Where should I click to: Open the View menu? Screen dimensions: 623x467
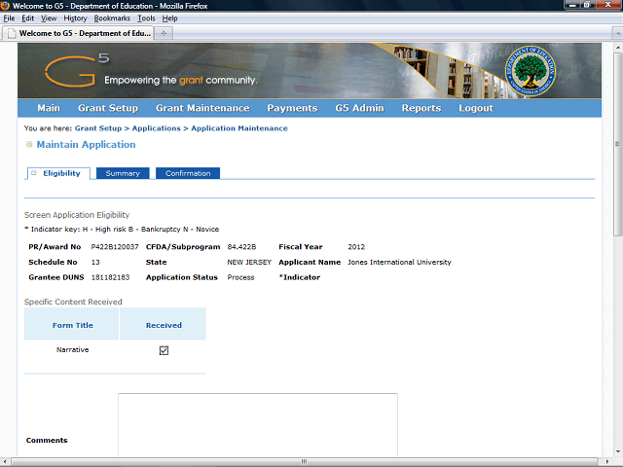(49, 18)
